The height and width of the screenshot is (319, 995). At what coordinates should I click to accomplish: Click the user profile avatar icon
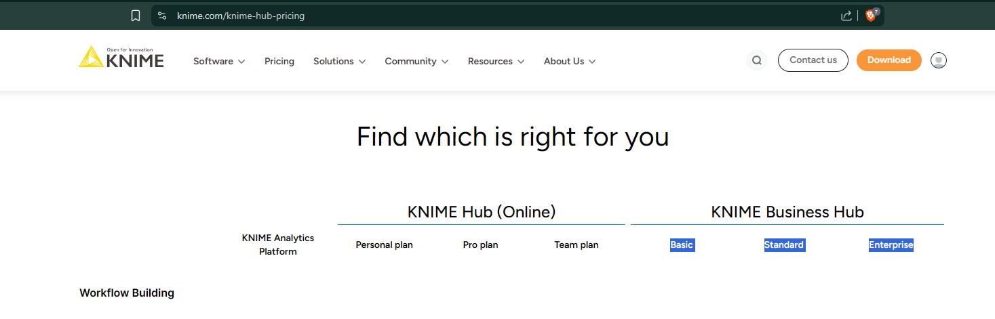[938, 60]
